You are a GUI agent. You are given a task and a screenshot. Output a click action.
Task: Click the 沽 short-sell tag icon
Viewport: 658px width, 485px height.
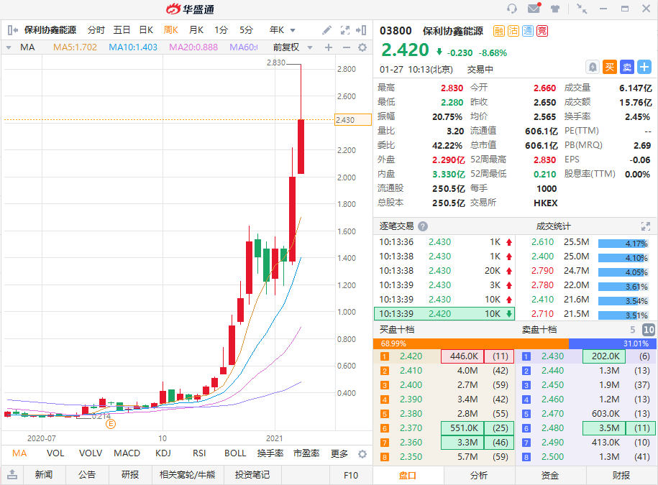513,31
